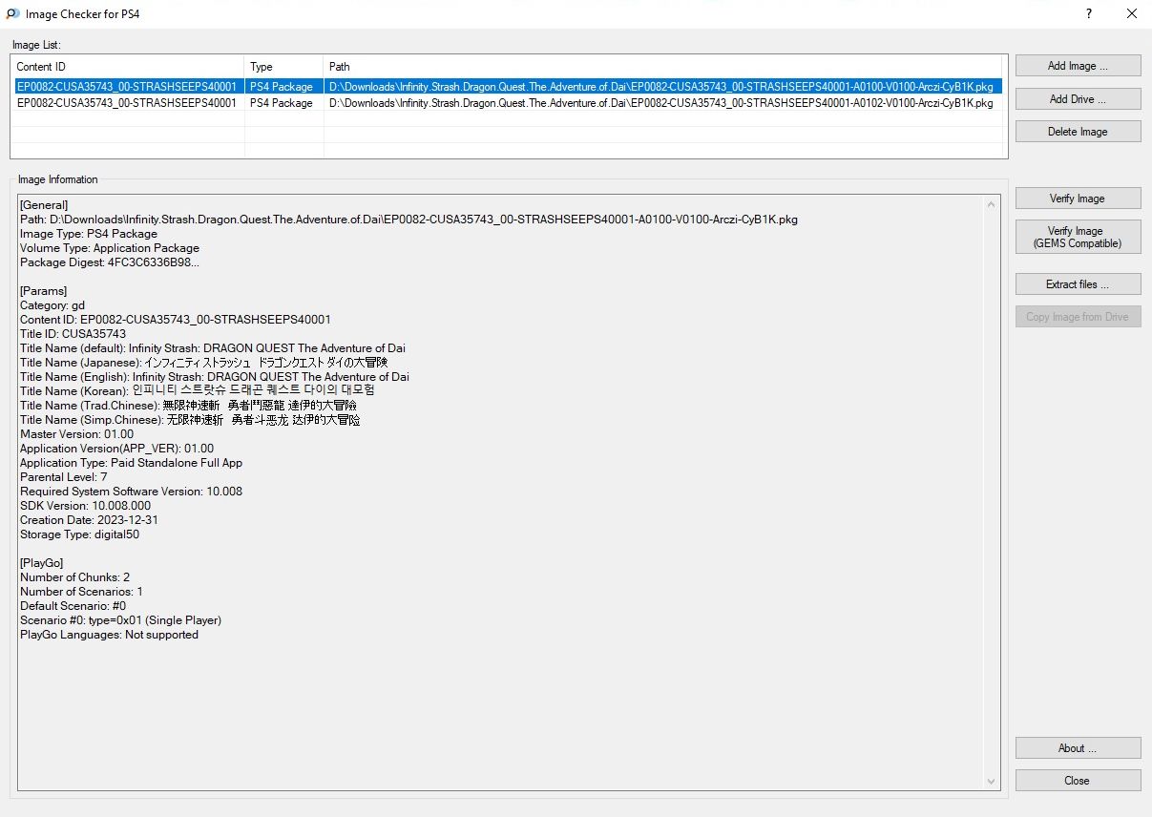
Task: Click the information panel scrollbar up arrow
Action: pos(992,204)
